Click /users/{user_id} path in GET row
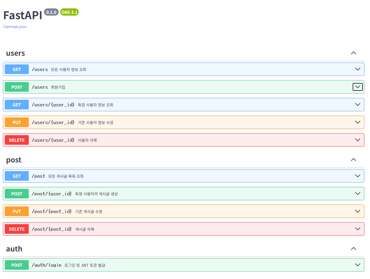The width and height of the screenshot is (370, 279). [53, 105]
